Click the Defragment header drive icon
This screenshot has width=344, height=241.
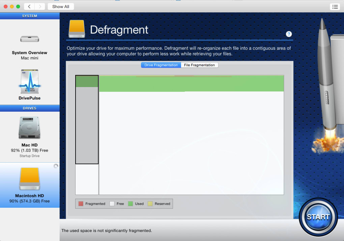pyautogui.click(x=77, y=29)
